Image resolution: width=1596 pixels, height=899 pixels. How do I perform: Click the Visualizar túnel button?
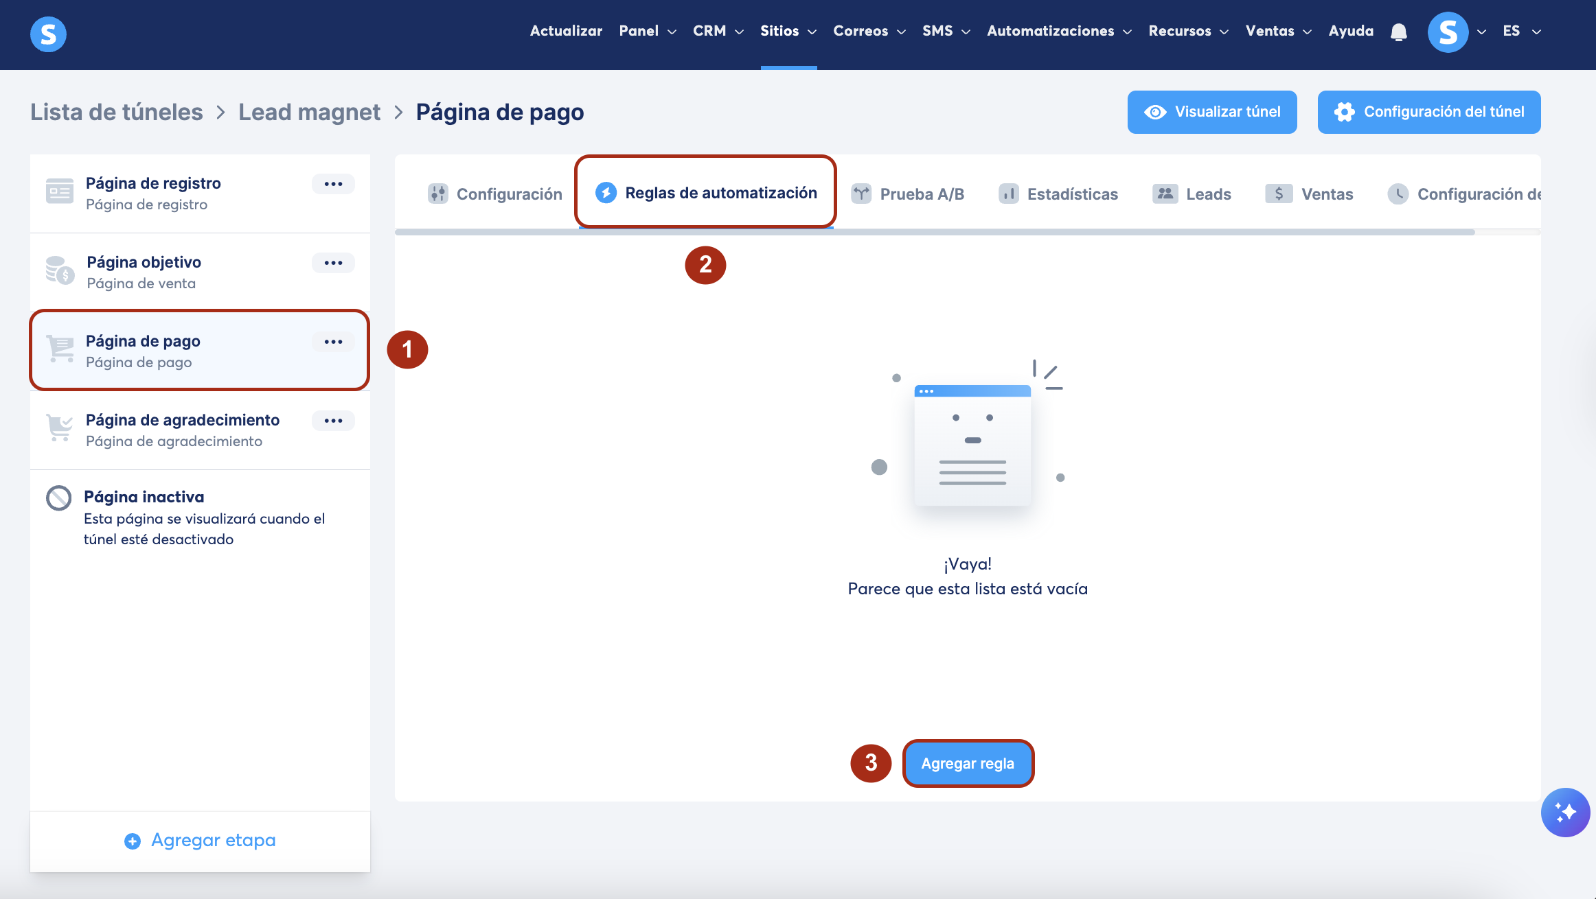coord(1211,112)
